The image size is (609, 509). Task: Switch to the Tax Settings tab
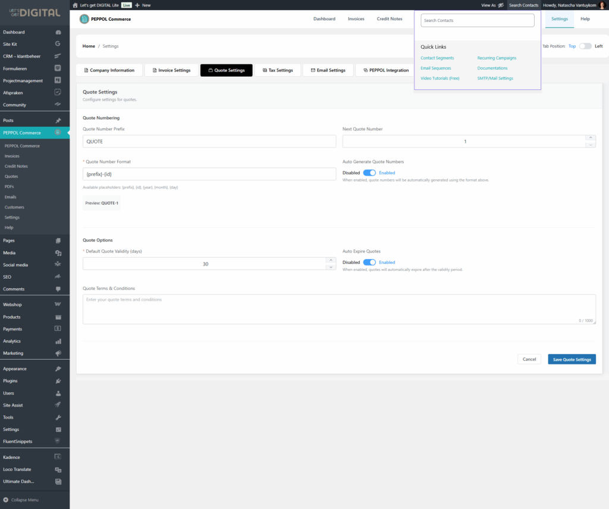278,70
